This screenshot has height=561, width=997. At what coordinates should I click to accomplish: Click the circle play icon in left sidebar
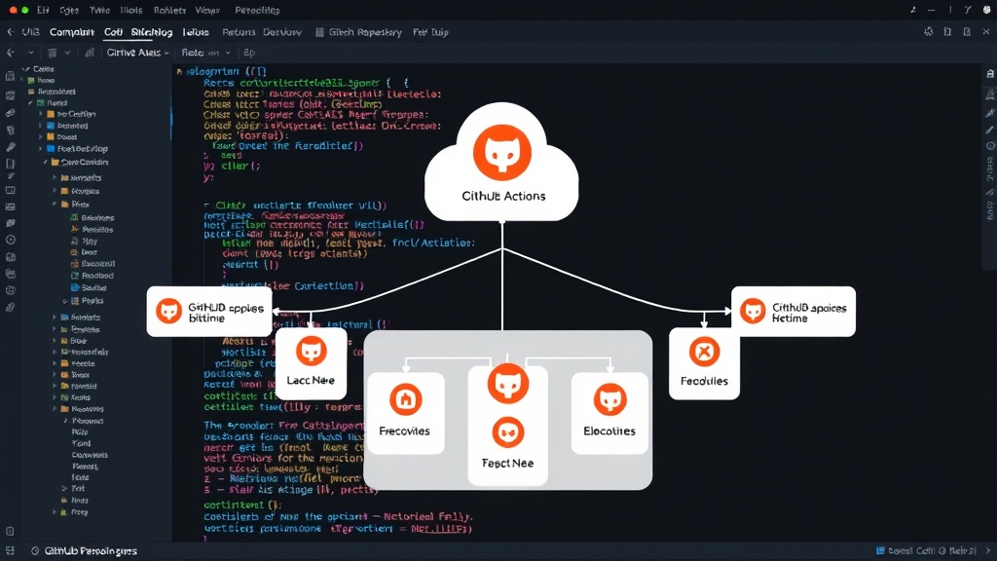point(10,240)
